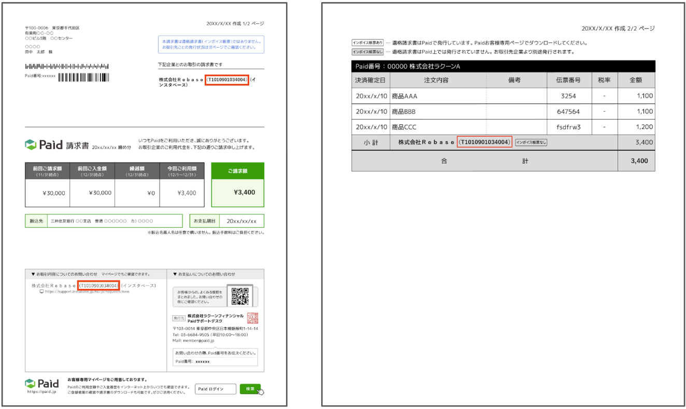Viewport: 686px width, 409px height.
Task: Click the 伝票番号 column header
Action: click(570, 80)
